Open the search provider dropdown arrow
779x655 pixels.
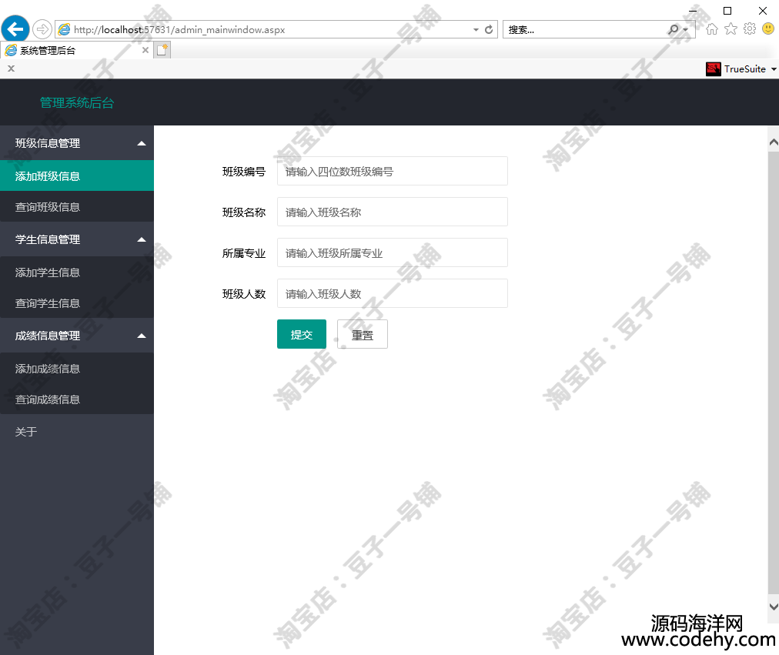(x=686, y=30)
